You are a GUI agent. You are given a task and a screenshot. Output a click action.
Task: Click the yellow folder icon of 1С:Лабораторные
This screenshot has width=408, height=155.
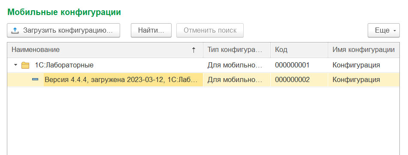coord(25,65)
